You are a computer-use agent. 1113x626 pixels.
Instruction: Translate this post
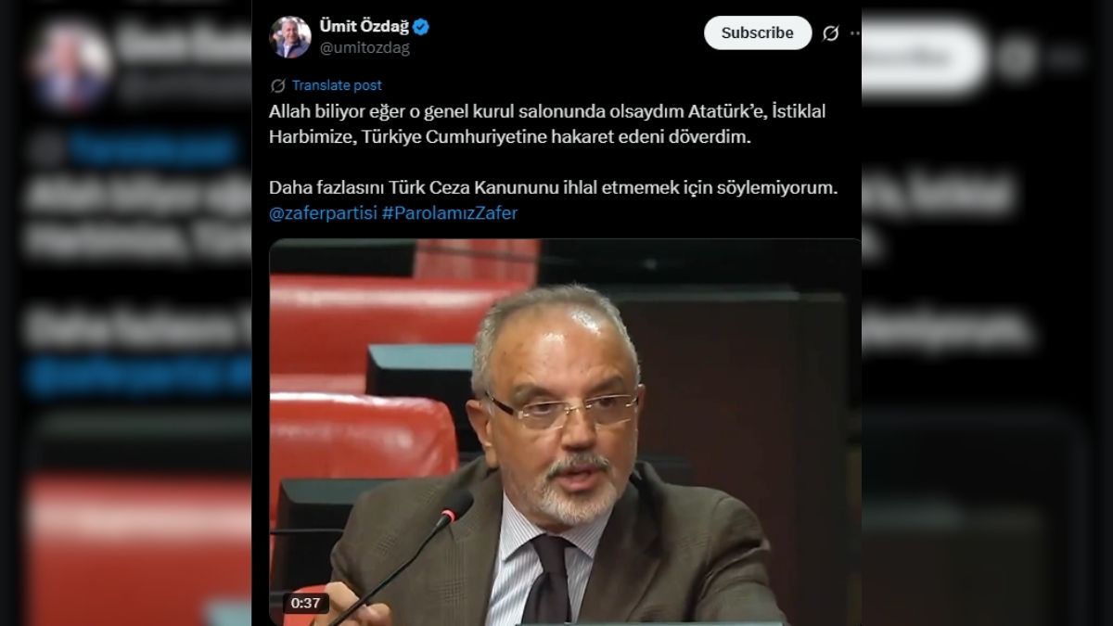[337, 85]
